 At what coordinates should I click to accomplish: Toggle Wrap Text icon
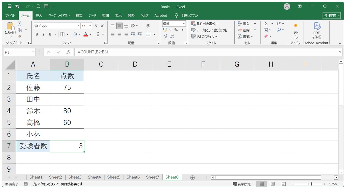click(148, 26)
